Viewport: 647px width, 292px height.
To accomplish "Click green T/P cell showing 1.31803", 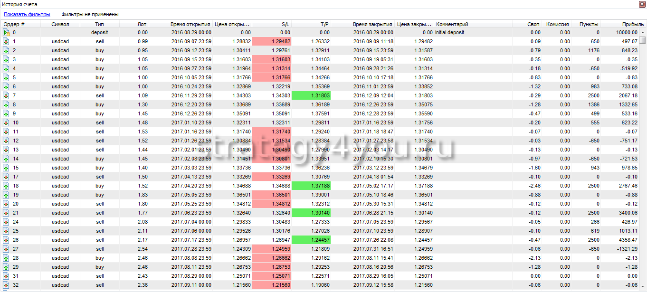I will [x=311, y=95].
